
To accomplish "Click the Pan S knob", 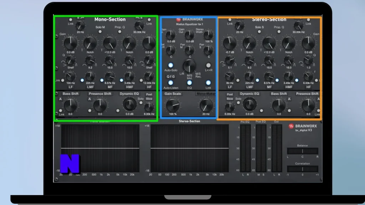I will coord(208,50).
